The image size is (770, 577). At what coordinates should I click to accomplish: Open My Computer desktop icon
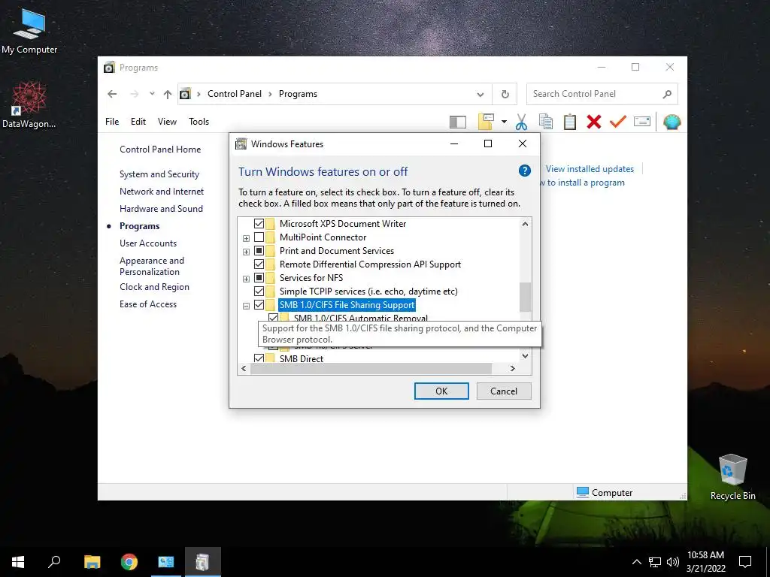point(29,31)
